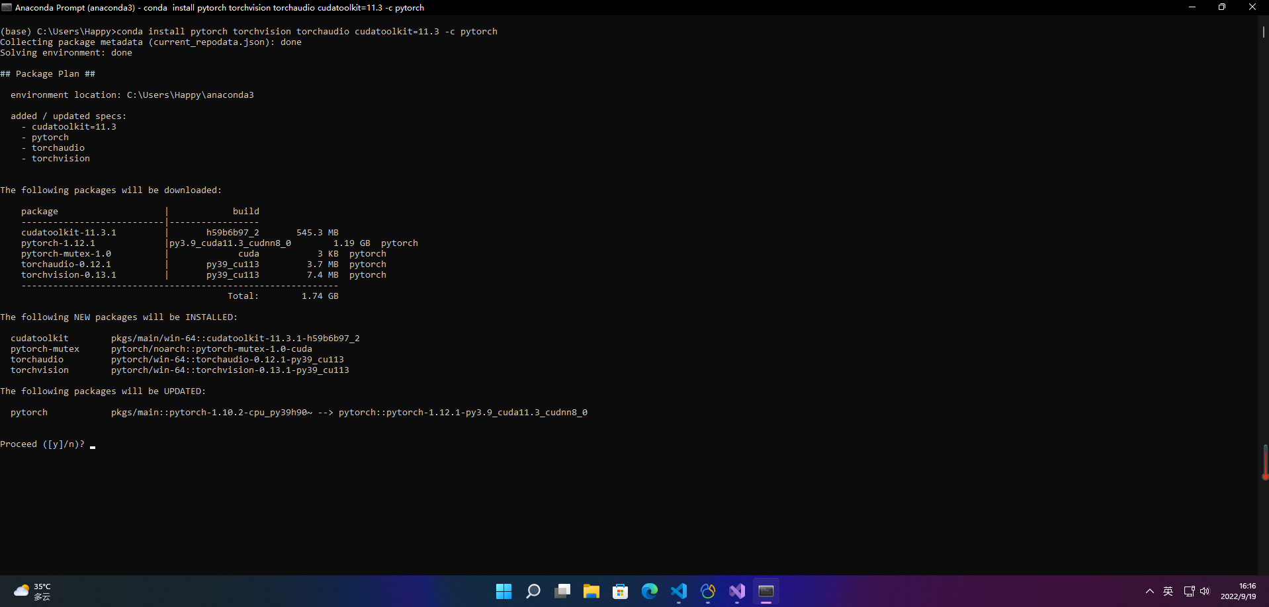Open the clock showing 16:16

tap(1239, 591)
